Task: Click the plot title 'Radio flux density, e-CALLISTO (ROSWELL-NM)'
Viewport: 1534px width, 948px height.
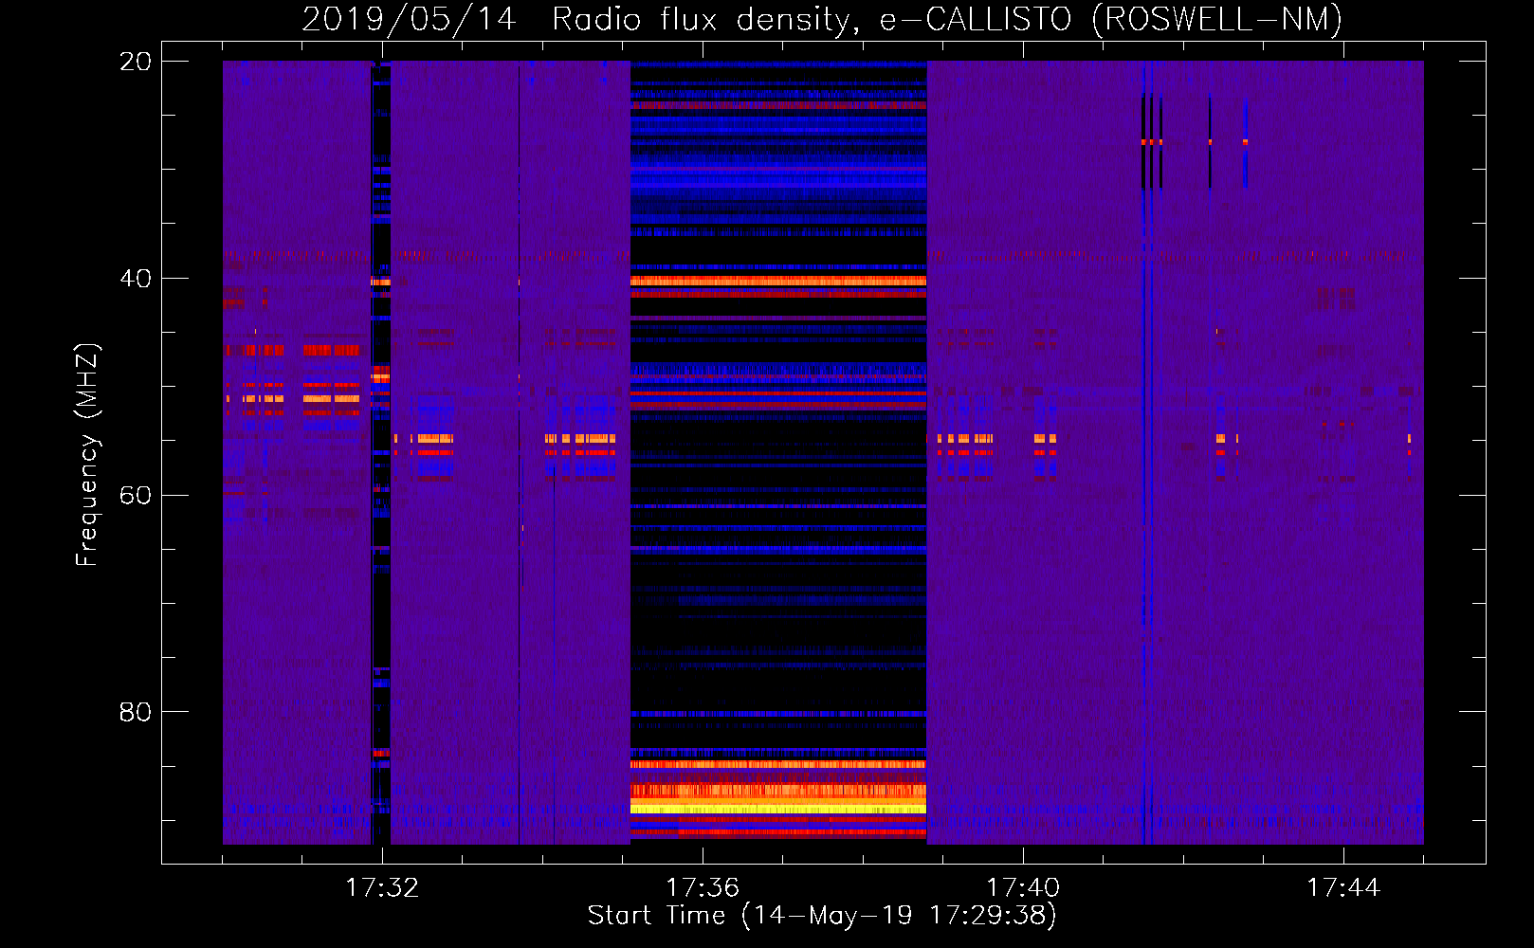Action: 947,19
